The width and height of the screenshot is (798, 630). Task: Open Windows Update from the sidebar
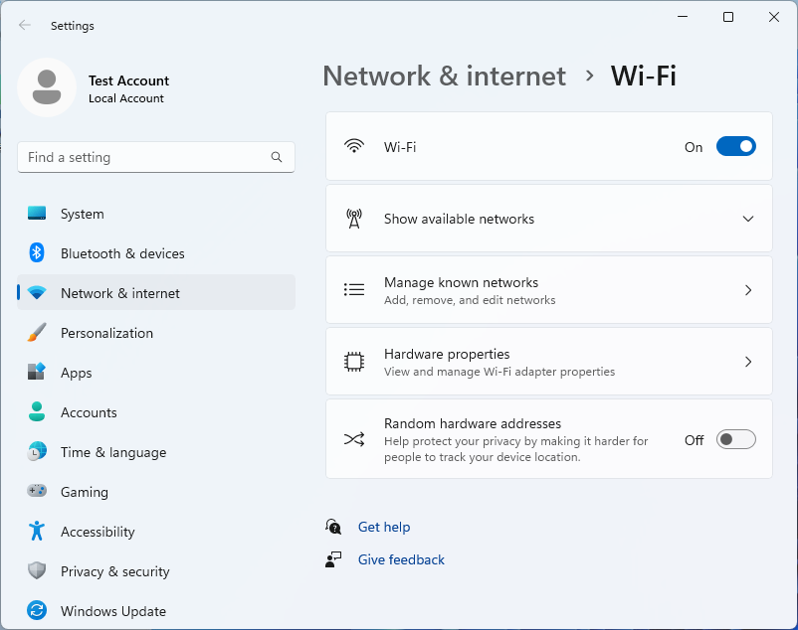[x=156, y=610]
